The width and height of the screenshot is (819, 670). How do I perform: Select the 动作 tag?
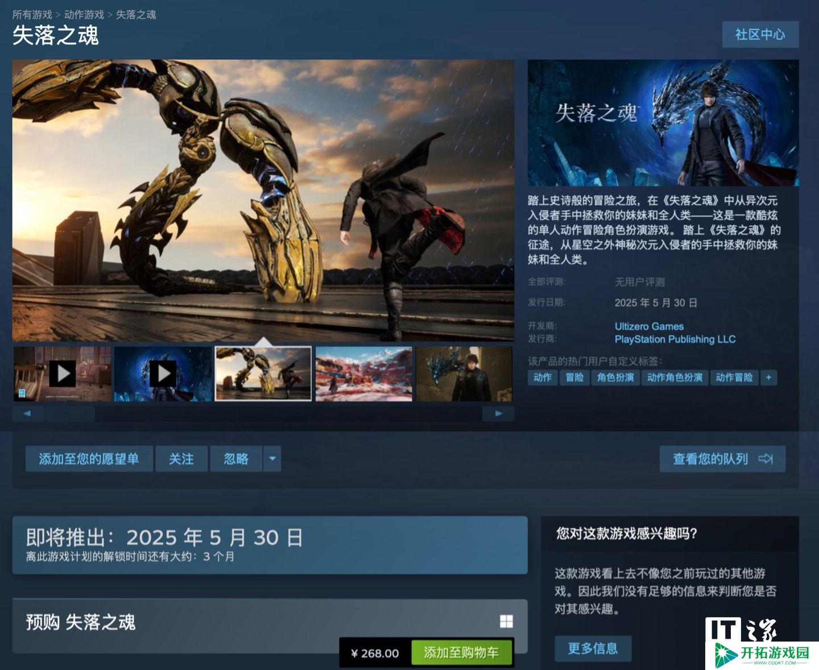pyautogui.click(x=543, y=378)
